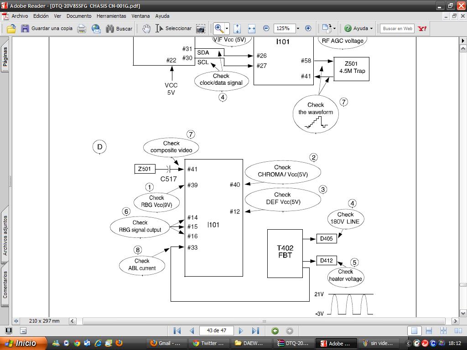Go to the next page
467x350 pixels.
tap(241, 331)
